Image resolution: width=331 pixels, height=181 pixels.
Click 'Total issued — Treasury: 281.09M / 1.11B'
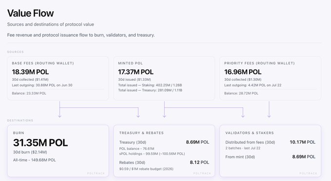150,90
